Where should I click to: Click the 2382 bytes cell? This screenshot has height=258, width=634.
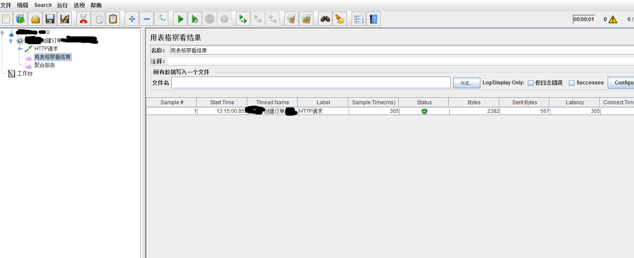[x=474, y=111]
